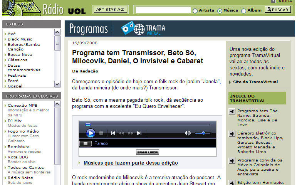Click speaker icon for Edição tem Homiepie
The width and height of the screenshot is (297, 185).
(x=232, y=182)
